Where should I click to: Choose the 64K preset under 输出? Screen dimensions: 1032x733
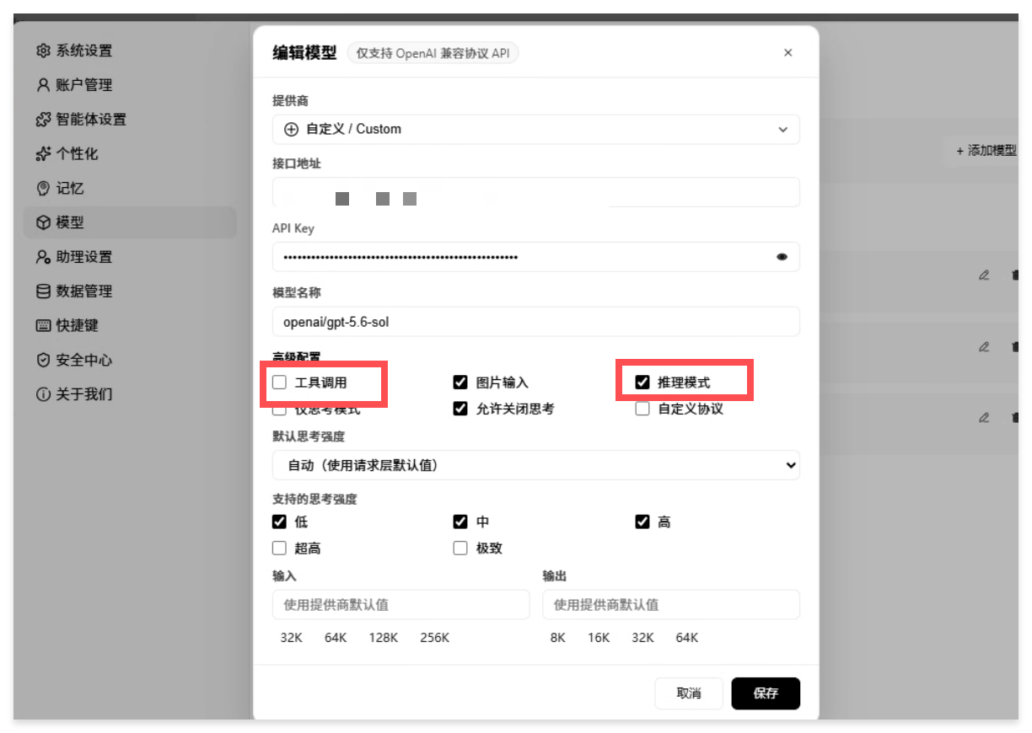coord(687,638)
